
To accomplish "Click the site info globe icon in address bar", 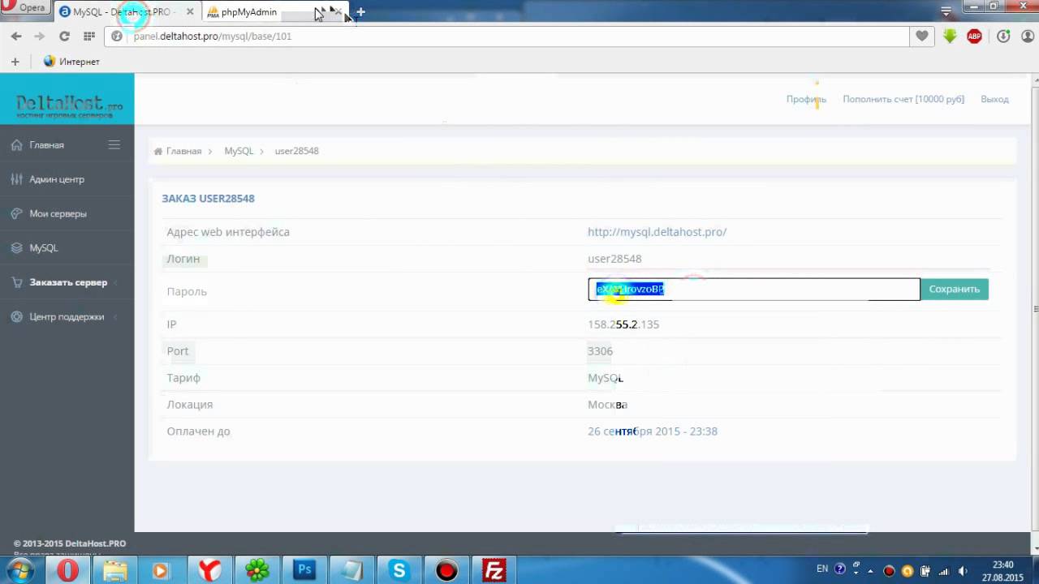I will point(117,36).
